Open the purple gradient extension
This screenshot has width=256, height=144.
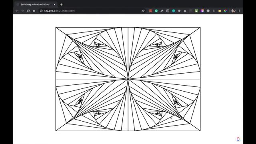[202, 11]
